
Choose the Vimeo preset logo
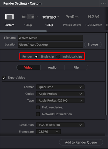(x=49, y=17)
